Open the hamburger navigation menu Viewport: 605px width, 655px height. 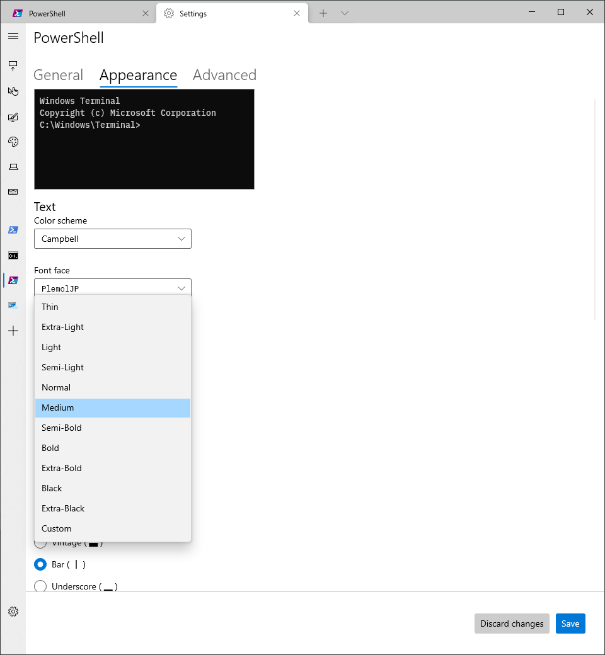13,37
